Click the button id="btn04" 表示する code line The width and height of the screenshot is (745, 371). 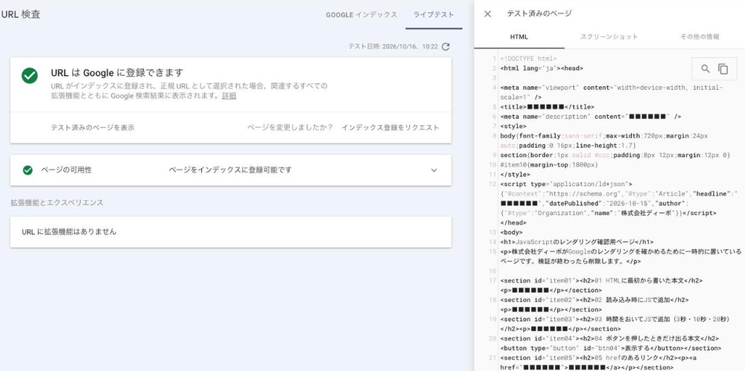611,348
